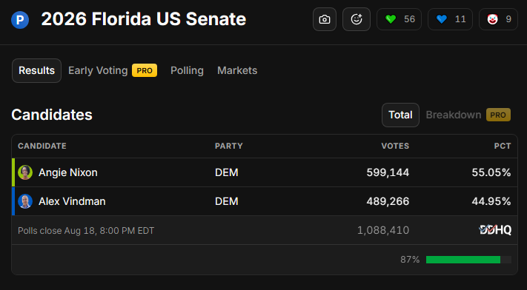The height and width of the screenshot is (290, 527).
Task: Click the Alex Vindman candidate name
Action: tap(72, 201)
